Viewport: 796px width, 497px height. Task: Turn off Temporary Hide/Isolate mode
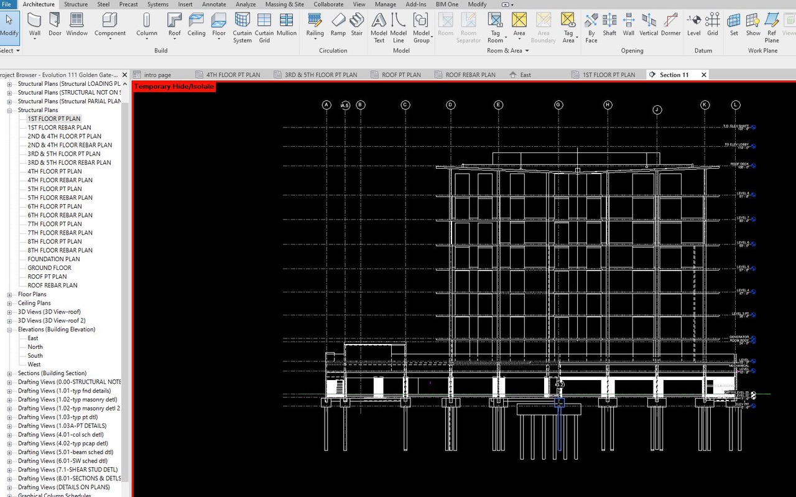pyautogui.click(x=173, y=86)
